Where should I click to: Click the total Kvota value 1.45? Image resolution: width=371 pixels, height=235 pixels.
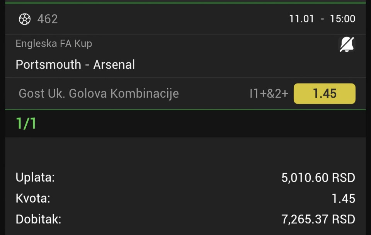point(343,199)
